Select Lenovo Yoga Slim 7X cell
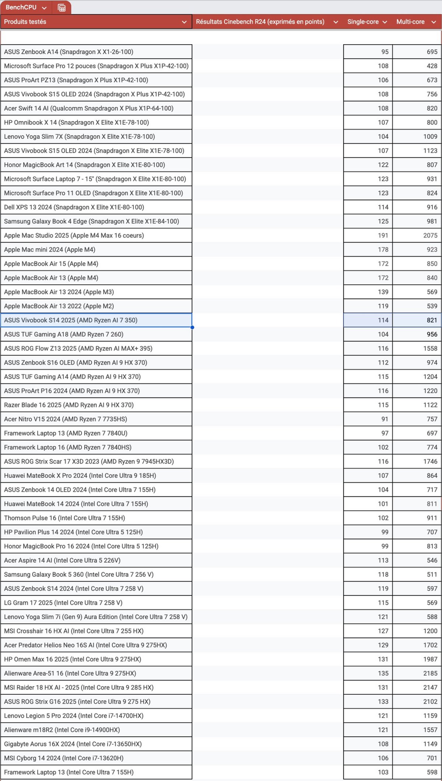 point(96,136)
